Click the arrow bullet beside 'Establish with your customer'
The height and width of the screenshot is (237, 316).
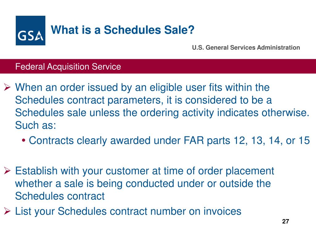pos(7,171)
